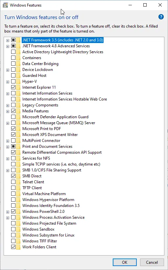Screen dimensions: 168x270
Task: Click folder icon beside Media Features
Action: coord(18,111)
